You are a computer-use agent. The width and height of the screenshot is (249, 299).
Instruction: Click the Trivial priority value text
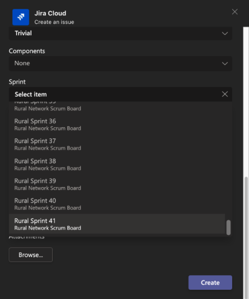[x=23, y=33]
